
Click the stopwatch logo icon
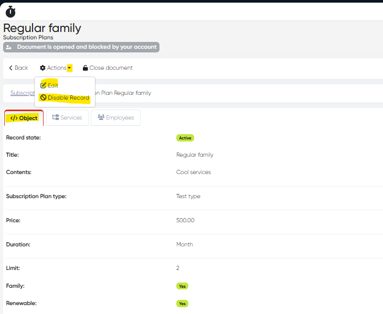[10, 12]
